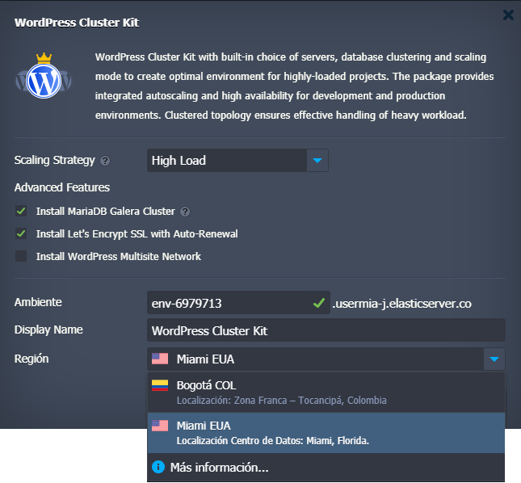Click the Advanced Features heading
The height and width of the screenshot is (483, 521).
(62, 187)
